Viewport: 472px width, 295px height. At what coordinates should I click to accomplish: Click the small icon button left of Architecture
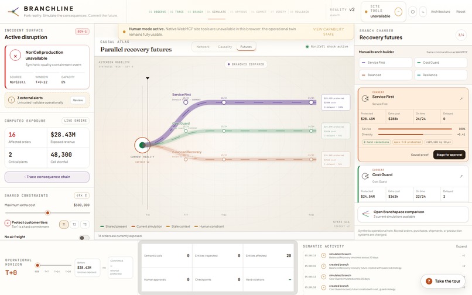pos(423,12)
